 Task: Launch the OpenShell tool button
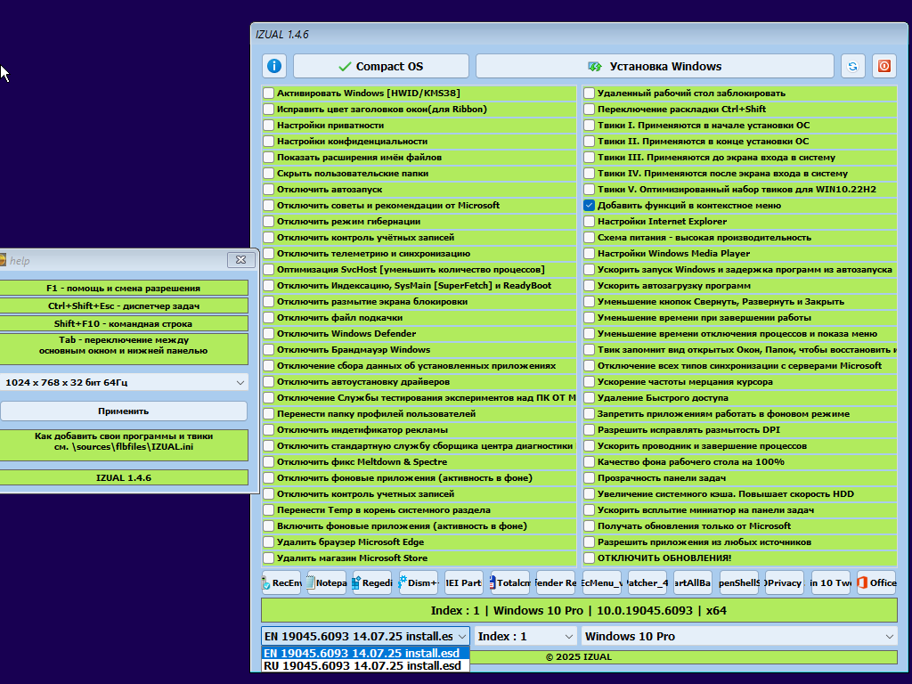click(x=739, y=582)
